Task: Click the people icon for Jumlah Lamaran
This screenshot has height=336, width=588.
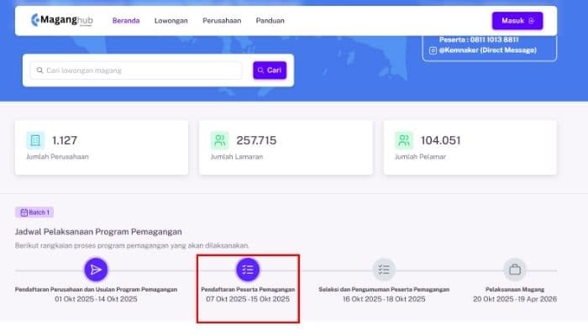Action: click(x=220, y=140)
